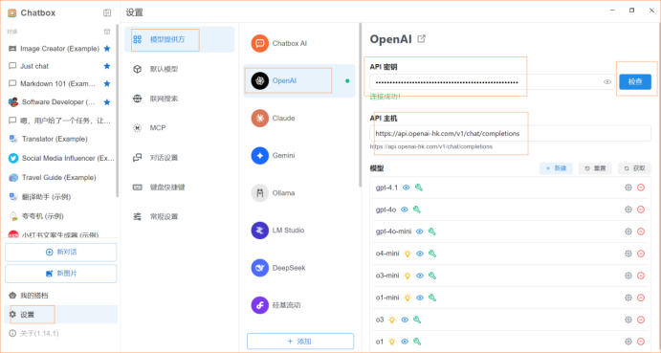This screenshot has width=661, height=353.
Task: Click the 检查 button to verify the API key
Action: tap(635, 82)
